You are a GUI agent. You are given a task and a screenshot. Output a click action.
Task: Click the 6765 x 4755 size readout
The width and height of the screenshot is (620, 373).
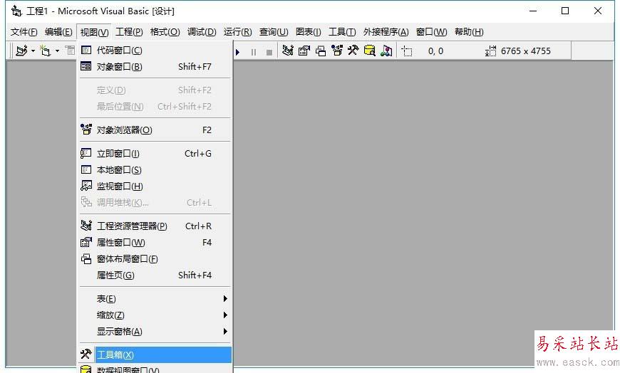(x=525, y=51)
